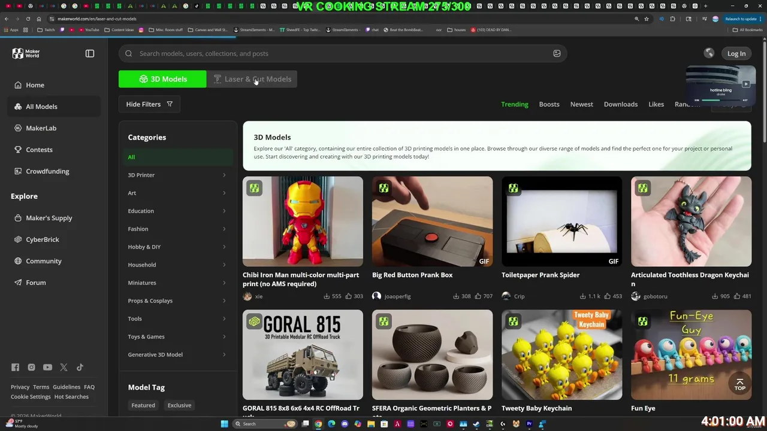Open MakerWorld TikTok icon
Screen dimensions: 767x431
coord(80,368)
